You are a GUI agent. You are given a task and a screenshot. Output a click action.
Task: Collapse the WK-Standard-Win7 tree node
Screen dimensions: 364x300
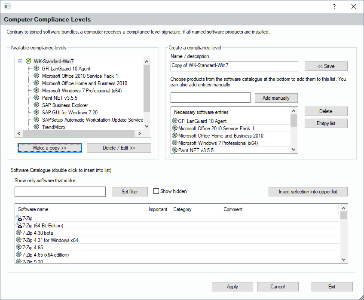pos(21,61)
